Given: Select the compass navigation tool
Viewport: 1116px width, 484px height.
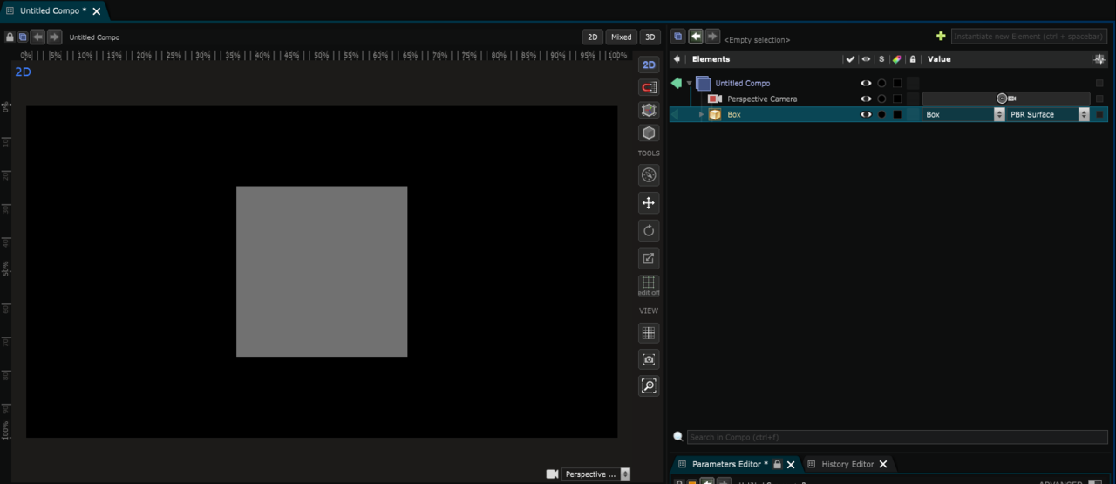Looking at the screenshot, I should [x=649, y=175].
